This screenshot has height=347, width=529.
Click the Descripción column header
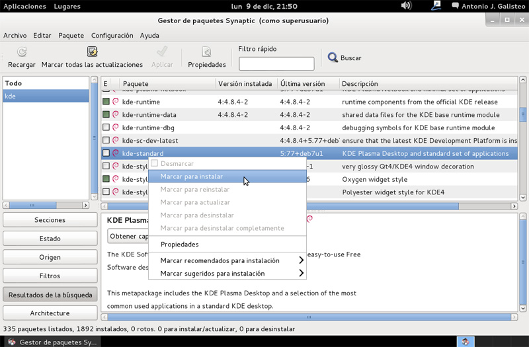pyautogui.click(x=428, y=83)
